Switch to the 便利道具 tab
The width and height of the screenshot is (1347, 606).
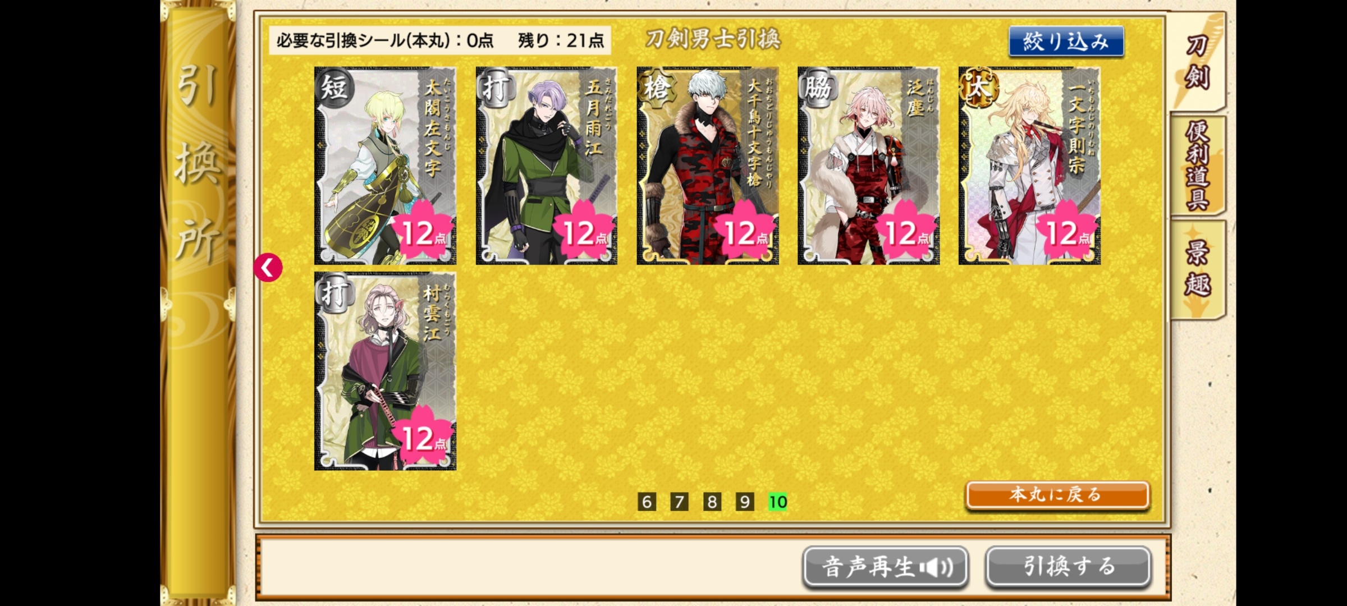[x=1197, y=166]
